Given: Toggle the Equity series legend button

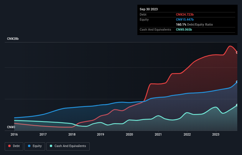Looking at the screenshot, I should [x=35, y=146].
